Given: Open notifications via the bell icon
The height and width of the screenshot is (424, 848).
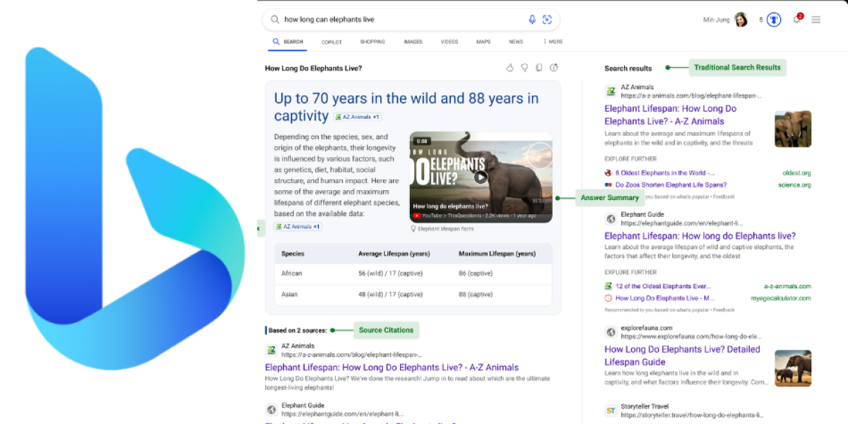Looking at the screenshot, I should [x=797, y=19].
